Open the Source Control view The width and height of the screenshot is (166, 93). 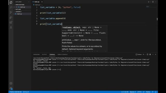pos(11,12)
